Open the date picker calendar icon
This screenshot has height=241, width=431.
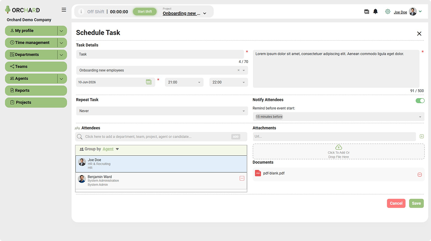pos(149,82)
